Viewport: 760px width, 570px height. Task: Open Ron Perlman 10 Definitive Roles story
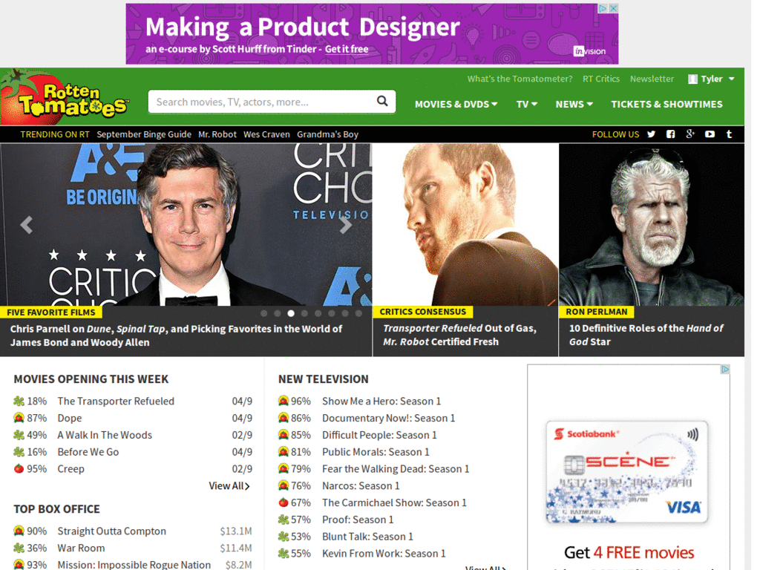646,335
